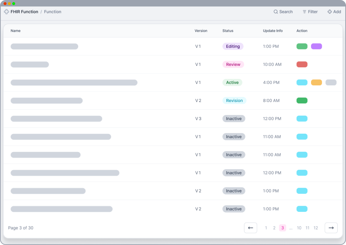Click the Active status badge
Screen dimensions: 346x245
click(x=232, y=83)
